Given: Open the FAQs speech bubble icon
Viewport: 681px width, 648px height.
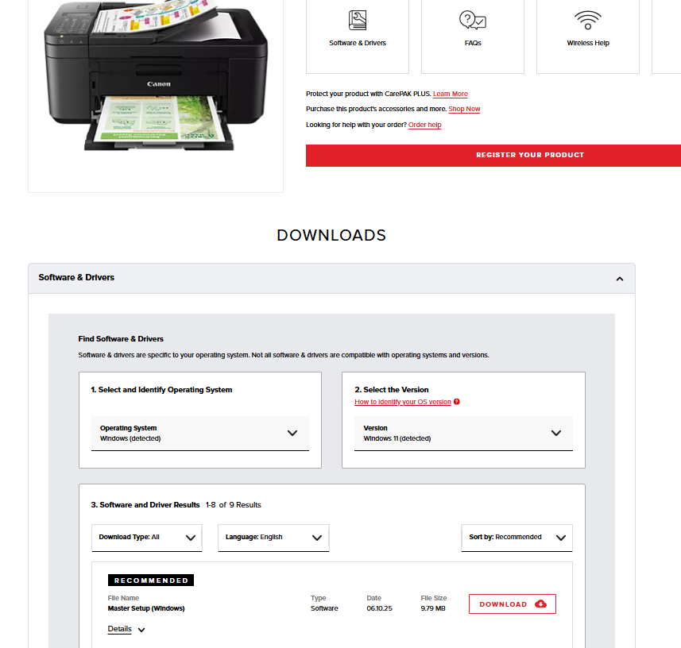Looking at the screenshot, I should [473, 21].
